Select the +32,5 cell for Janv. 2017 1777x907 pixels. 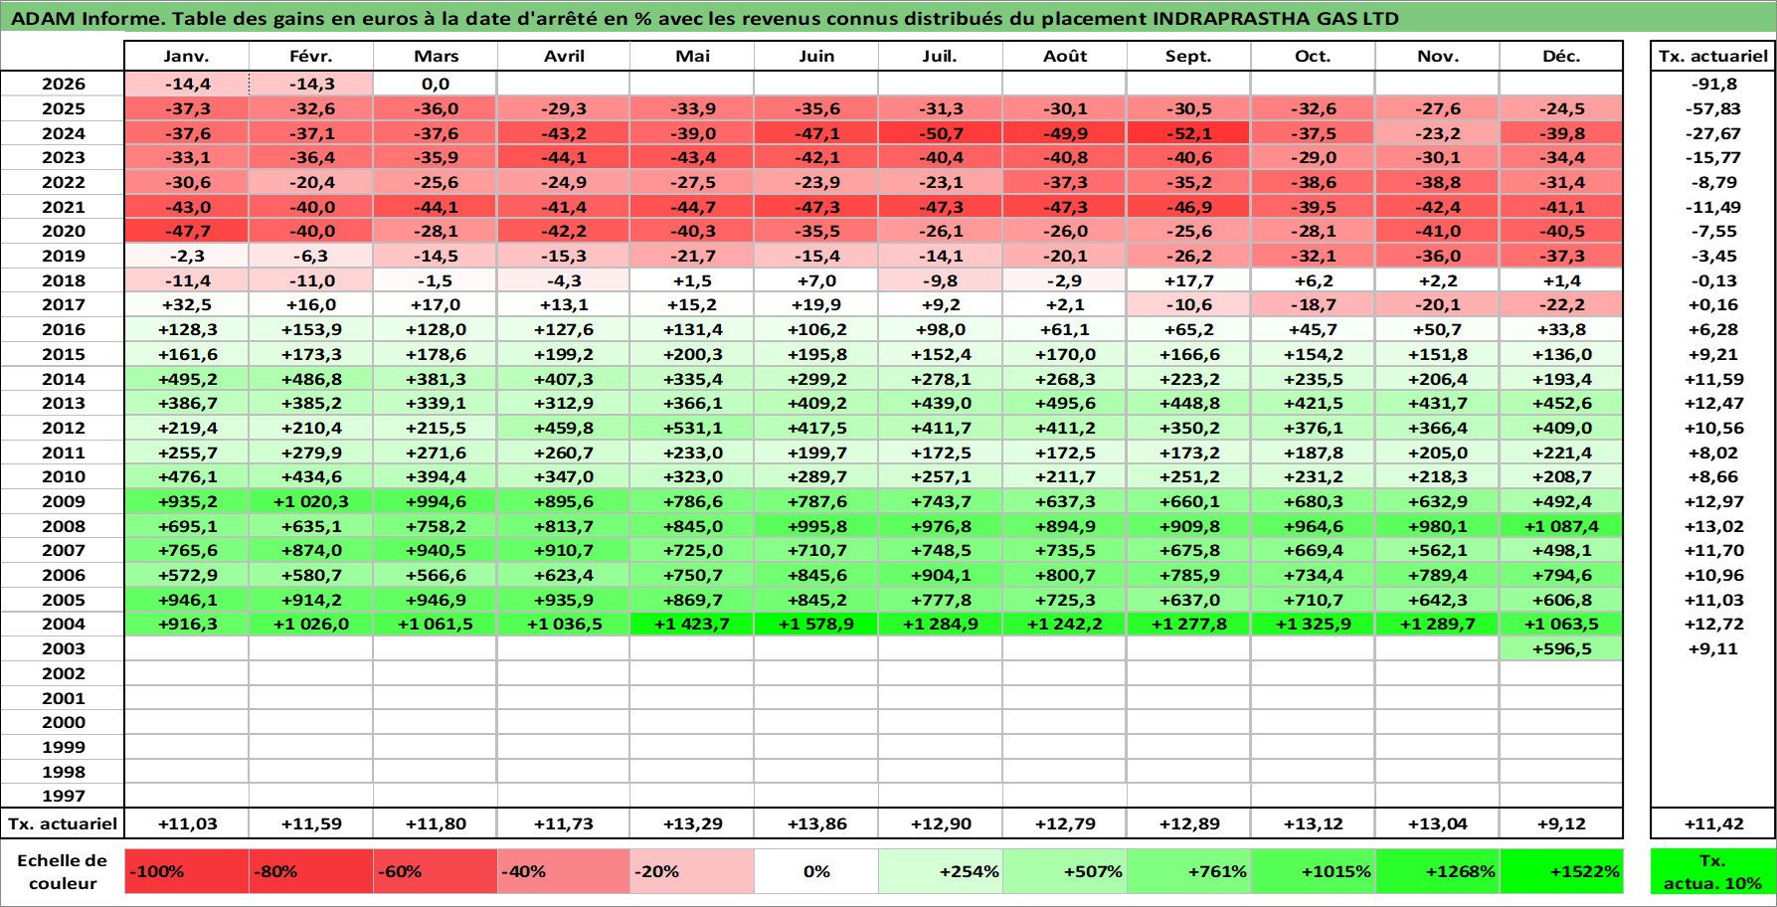click(187, 304)
